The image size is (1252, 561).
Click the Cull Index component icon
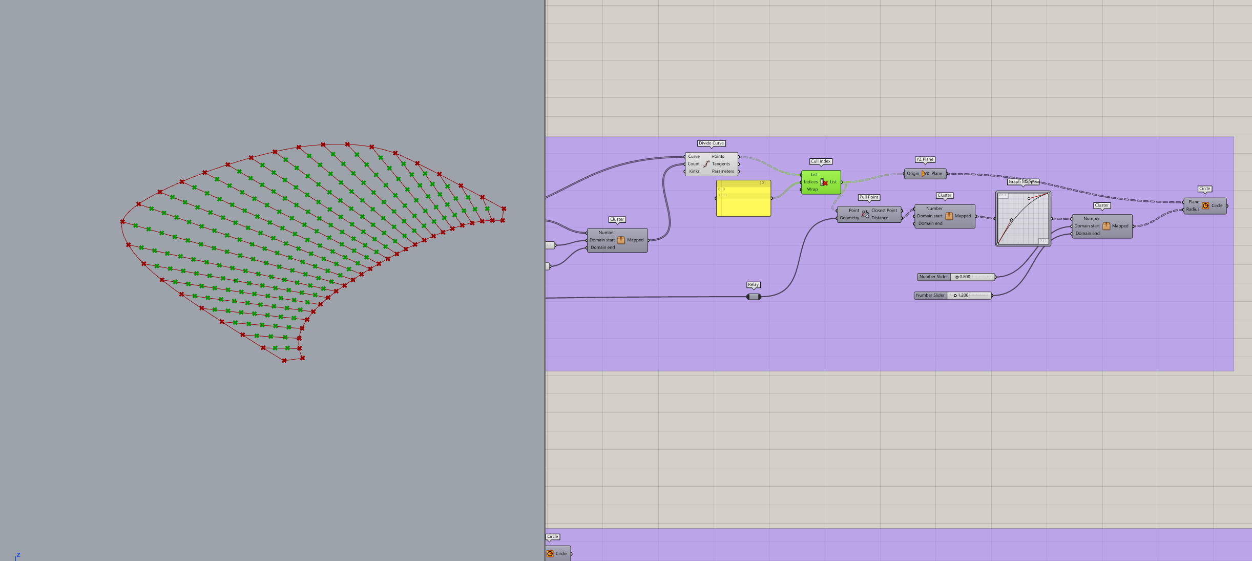click(824, 182)
